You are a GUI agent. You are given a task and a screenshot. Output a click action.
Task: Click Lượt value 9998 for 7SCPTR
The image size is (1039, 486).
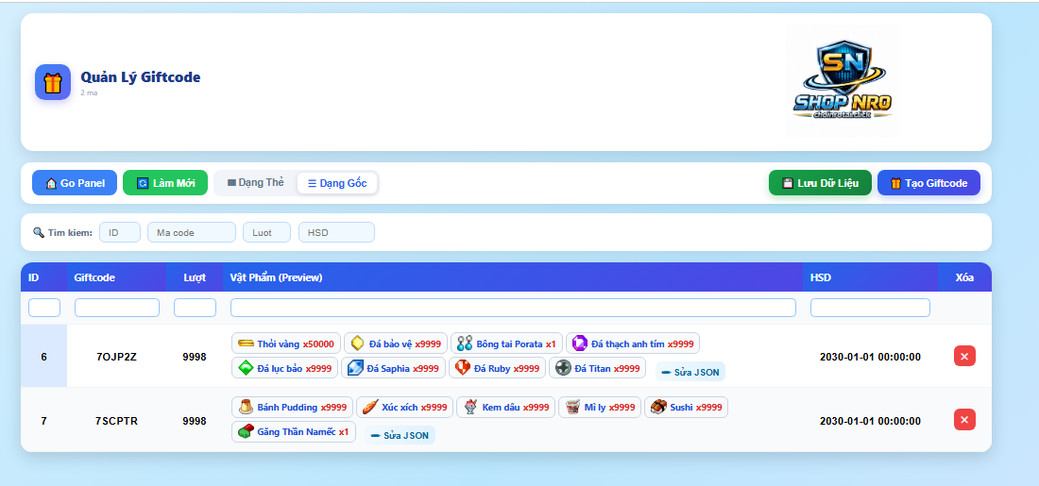195,421
